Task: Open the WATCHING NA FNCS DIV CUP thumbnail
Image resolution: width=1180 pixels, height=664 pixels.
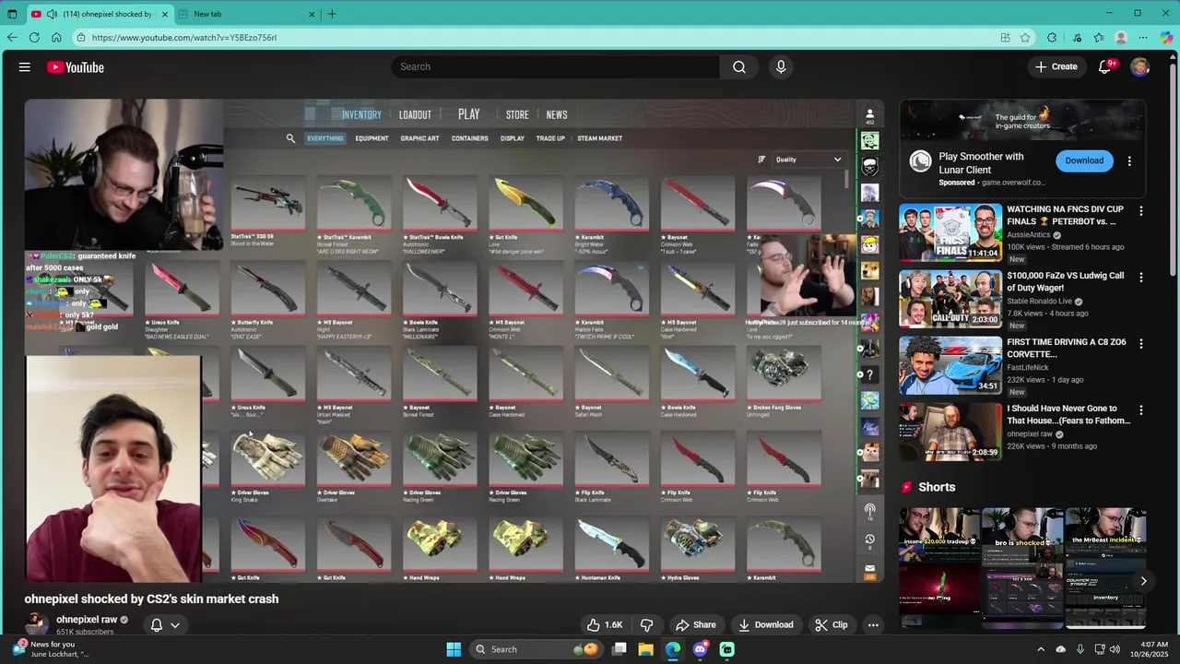Action: point(950,232)
